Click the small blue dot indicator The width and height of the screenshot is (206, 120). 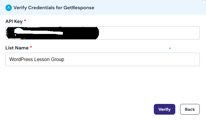pos(170,48)
